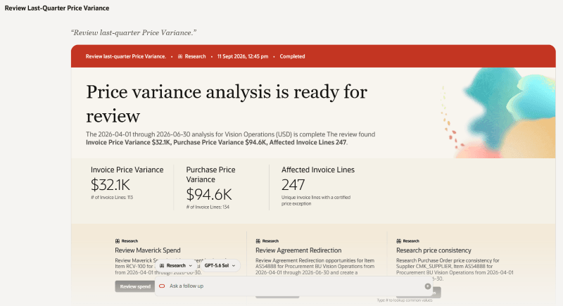Click '# of Invoice Lines: 134' text
563x306 pixels.
click(208, 207)
